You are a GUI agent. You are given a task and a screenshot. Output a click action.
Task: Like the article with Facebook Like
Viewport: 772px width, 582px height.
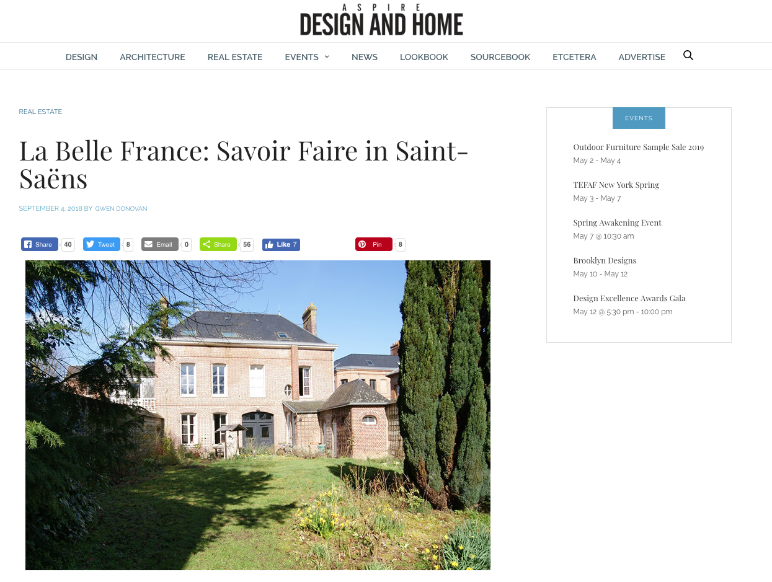click(x=281, y=245)
